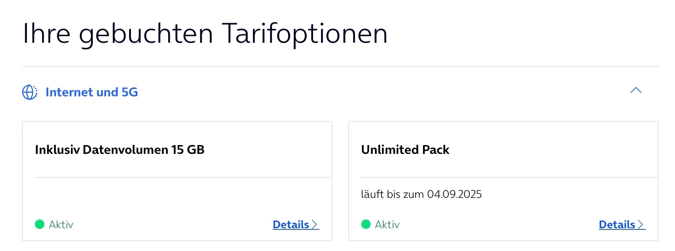Screen dimensions: 675x251
Task: Click the arrow after Details in Inklusiv Datenvolumen card
Action: pyautogui.click(x=315, y=225)
